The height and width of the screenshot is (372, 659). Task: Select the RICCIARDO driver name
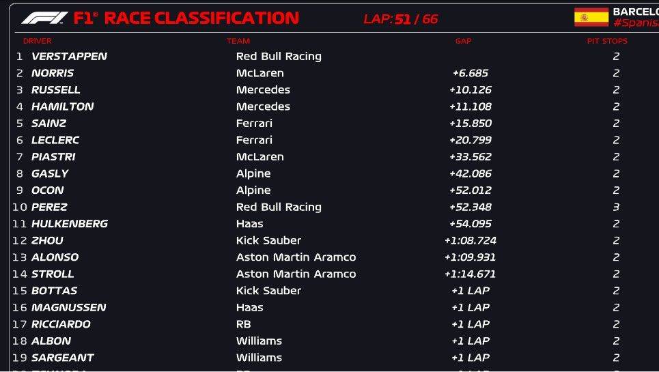(61, 324)
